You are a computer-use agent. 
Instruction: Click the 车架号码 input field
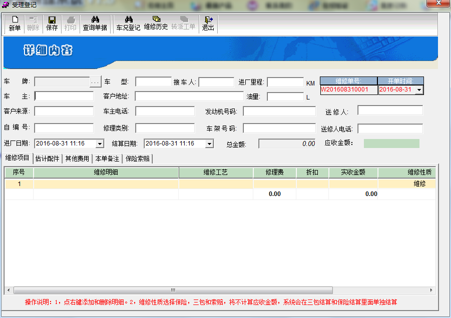(x=279, y=128)
